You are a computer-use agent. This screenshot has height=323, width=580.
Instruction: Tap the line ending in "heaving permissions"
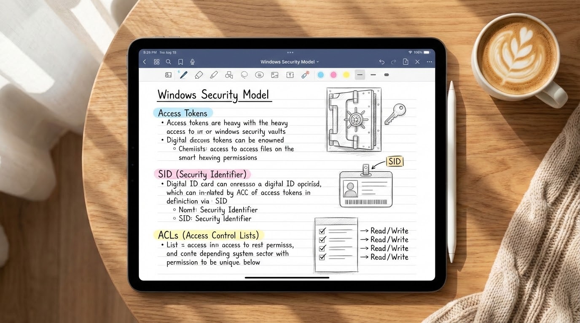point(218,158)
